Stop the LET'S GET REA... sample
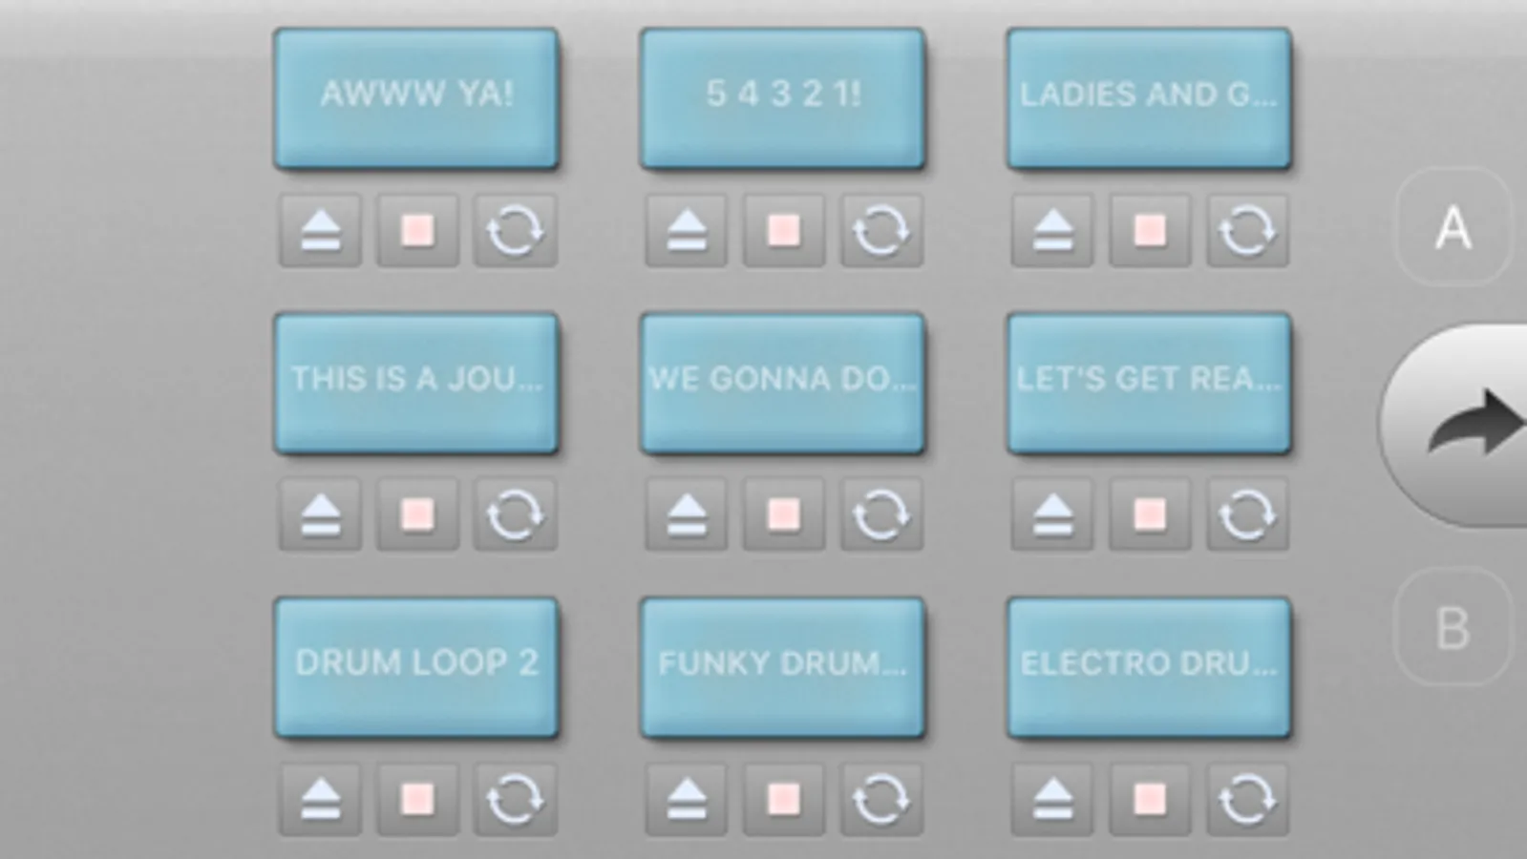This screenshot has width=1527, height=859. [1150, 515]
